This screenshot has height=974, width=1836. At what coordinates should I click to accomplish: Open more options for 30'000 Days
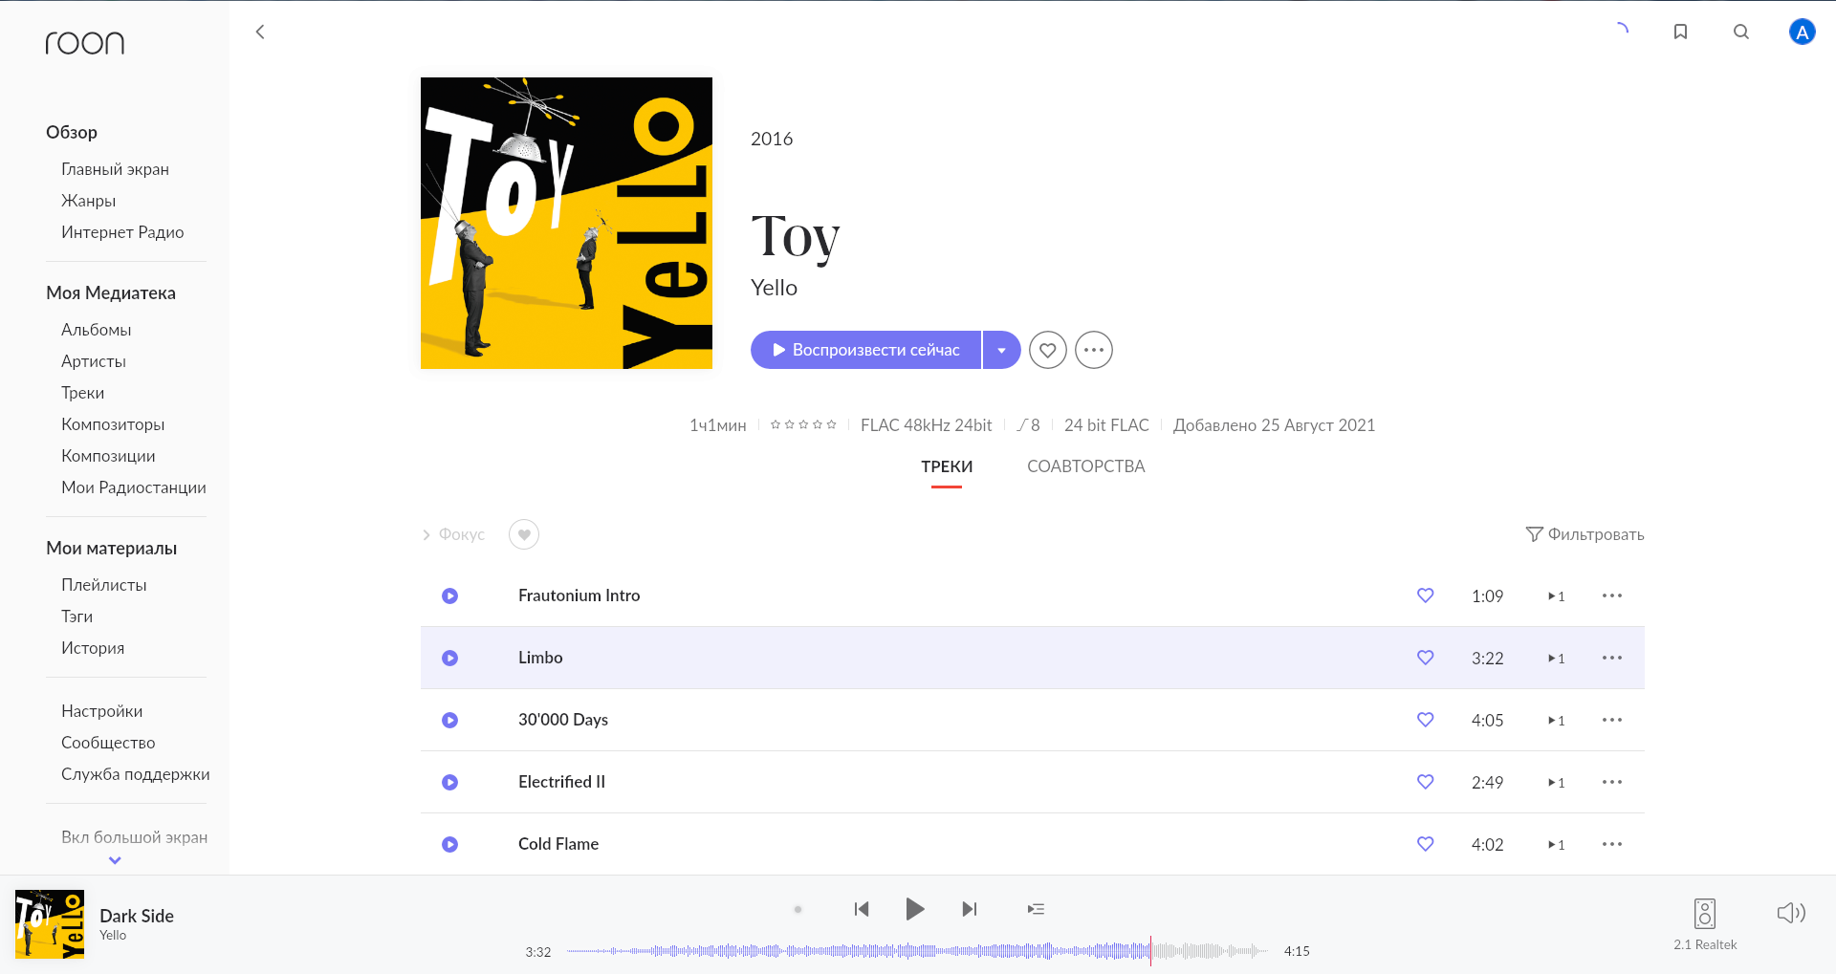tap(1612, 720)
